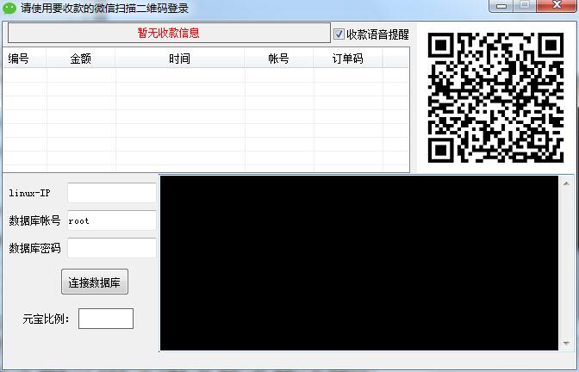The image size is (579, 372).
Task: Click the linux-IP label
Action: (29, 193)
